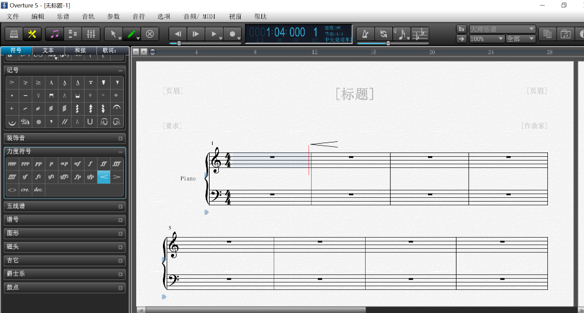Switch to the 和弦 tab
This screenshot has width=584, height=313.
[80, 50]
